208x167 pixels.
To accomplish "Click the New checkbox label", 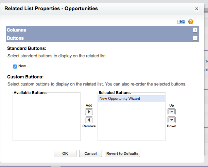I will coord(22,66).
